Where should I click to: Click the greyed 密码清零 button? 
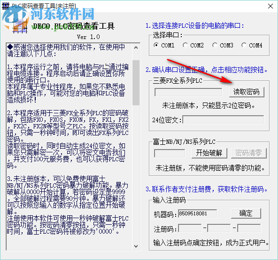248,153
